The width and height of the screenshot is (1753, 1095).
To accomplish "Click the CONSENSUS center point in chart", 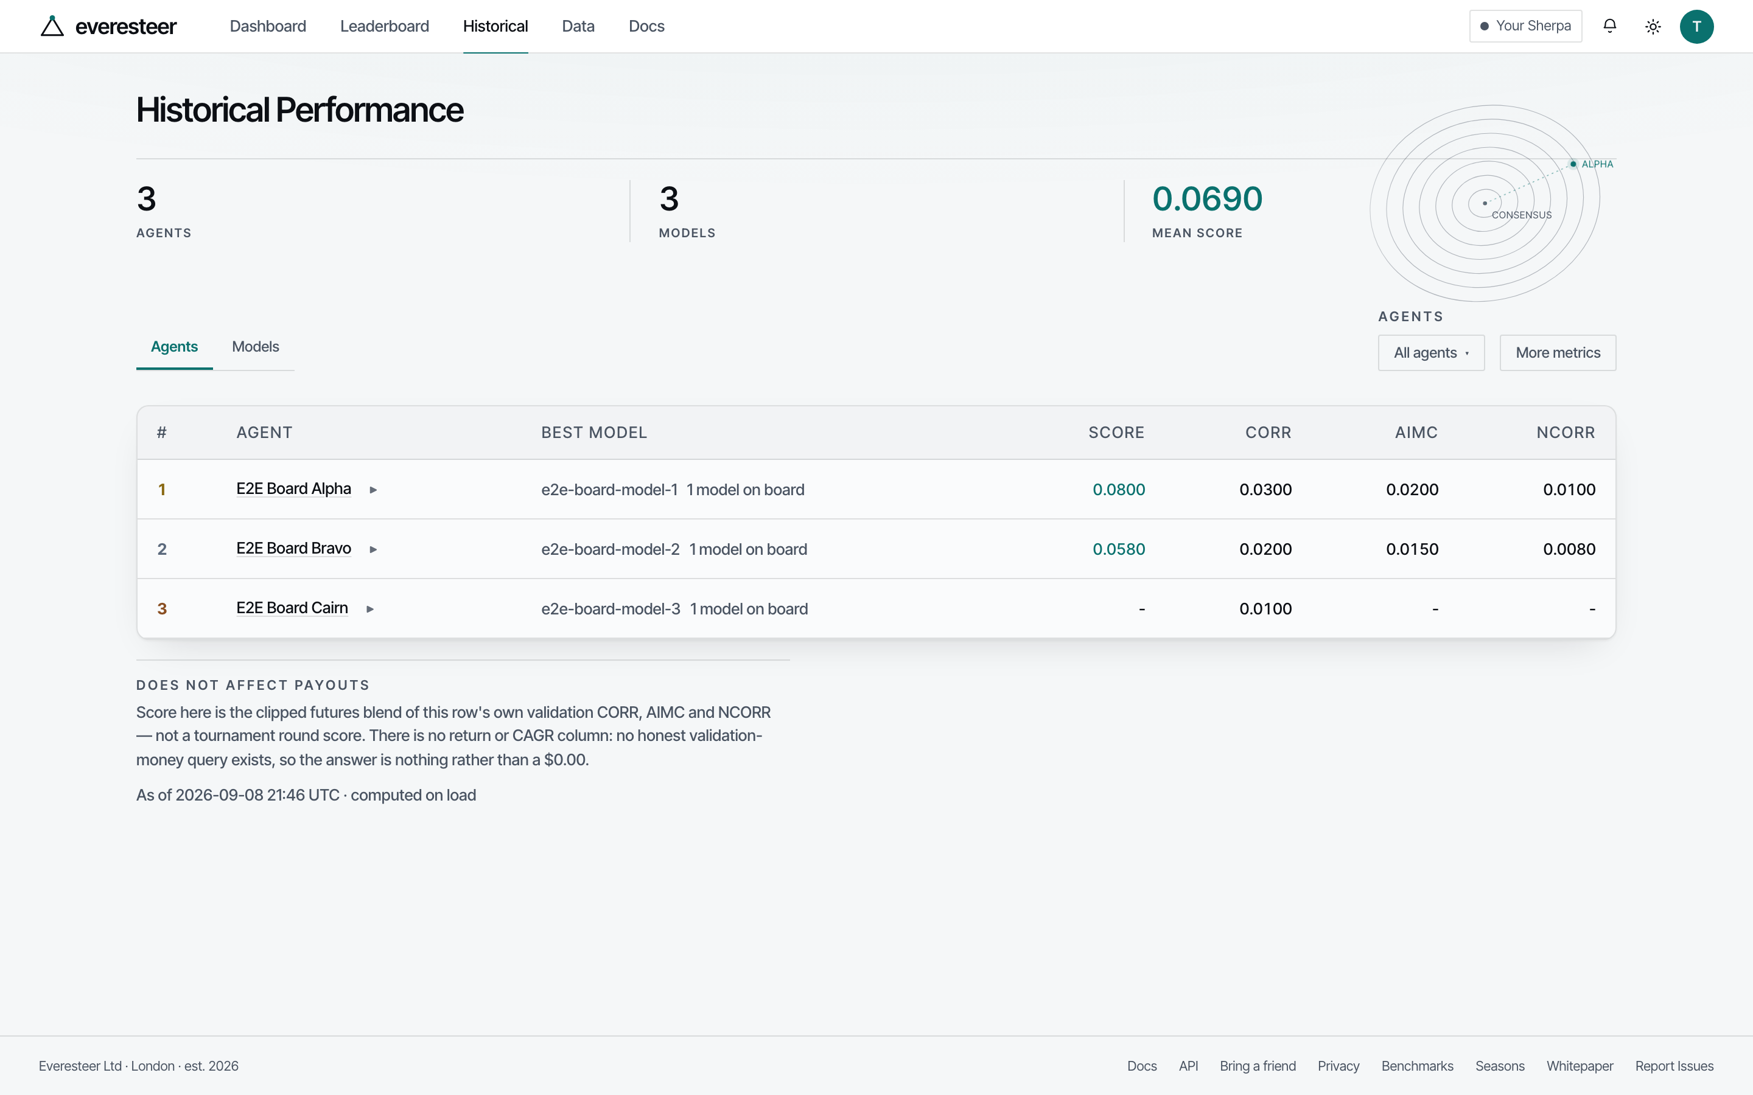I will (1485, 204).
